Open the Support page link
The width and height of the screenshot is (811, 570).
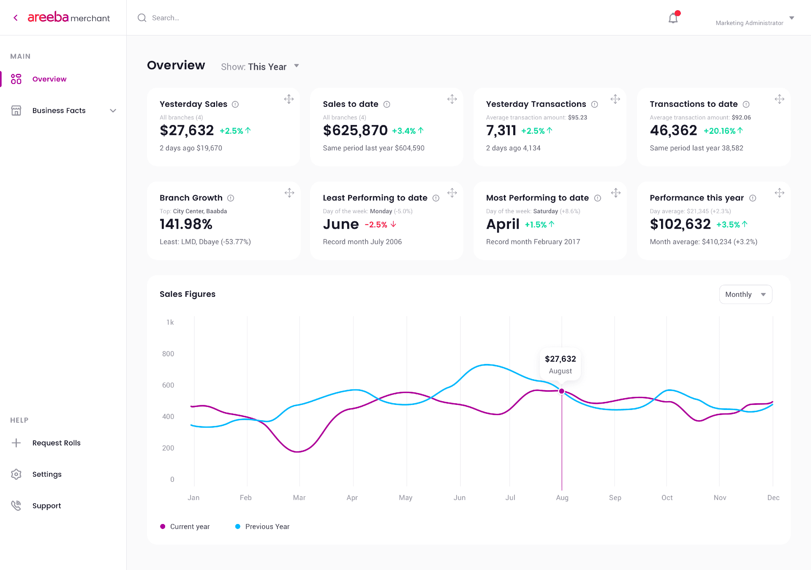(46, 505)
